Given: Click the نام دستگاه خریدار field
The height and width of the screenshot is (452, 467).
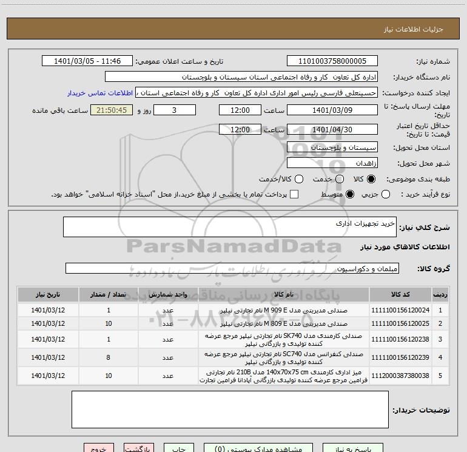Looking at the screenshot, I should tap(241, 77).
